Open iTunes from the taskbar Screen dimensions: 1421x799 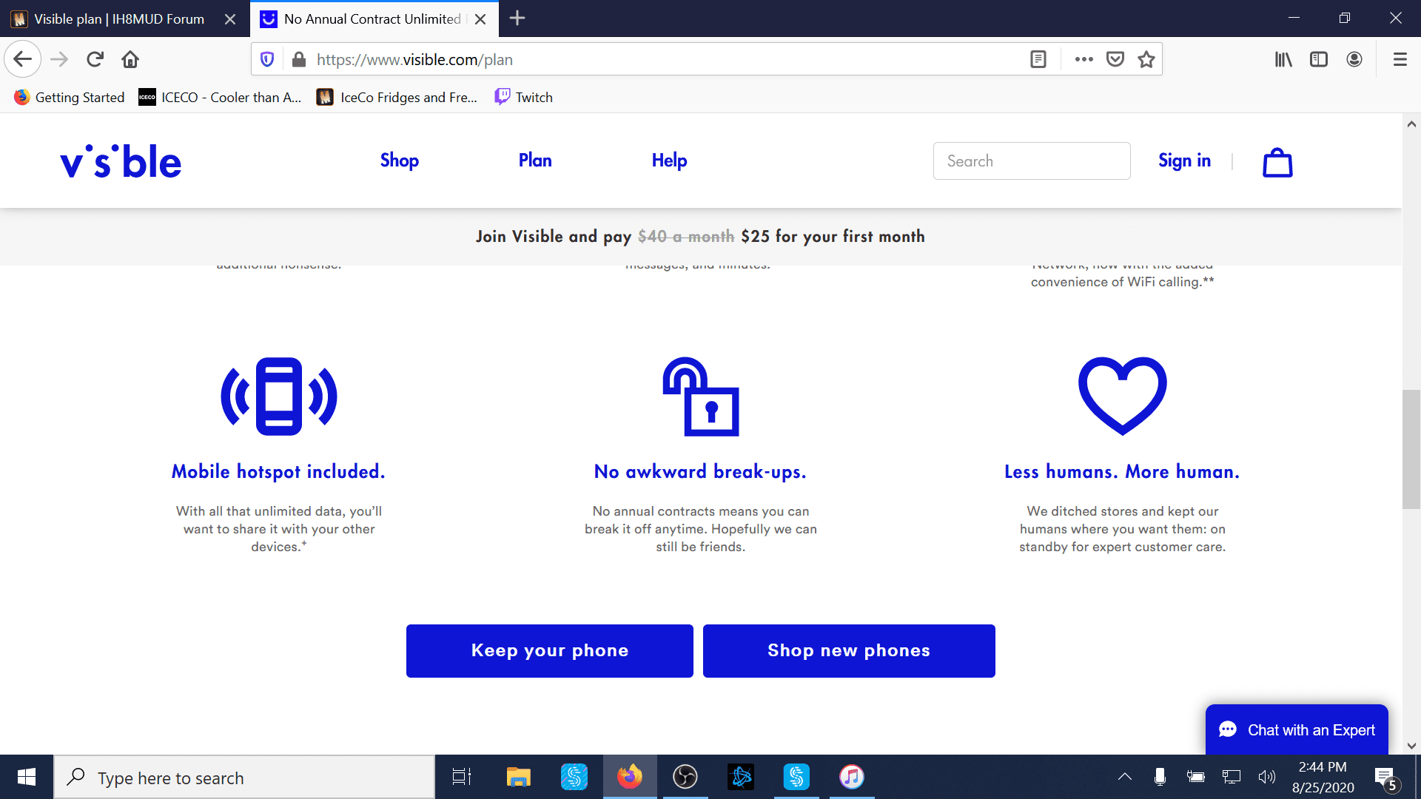[x=852, y=777]
